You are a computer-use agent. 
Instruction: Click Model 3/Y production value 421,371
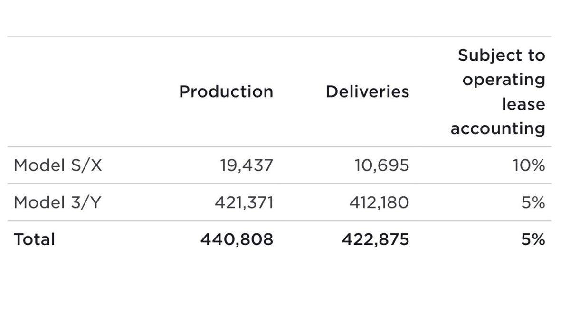click(x=244, y=202)
